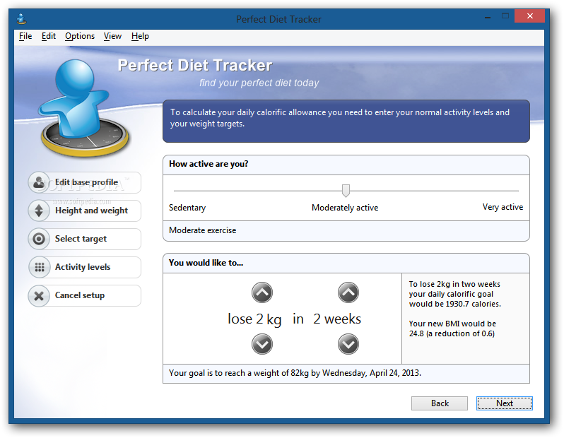Image resolution: width=564 pixels, height=438 pixels.
Task: Click the 'Sedentary' slider label
Action: click(x=187, y=208)
